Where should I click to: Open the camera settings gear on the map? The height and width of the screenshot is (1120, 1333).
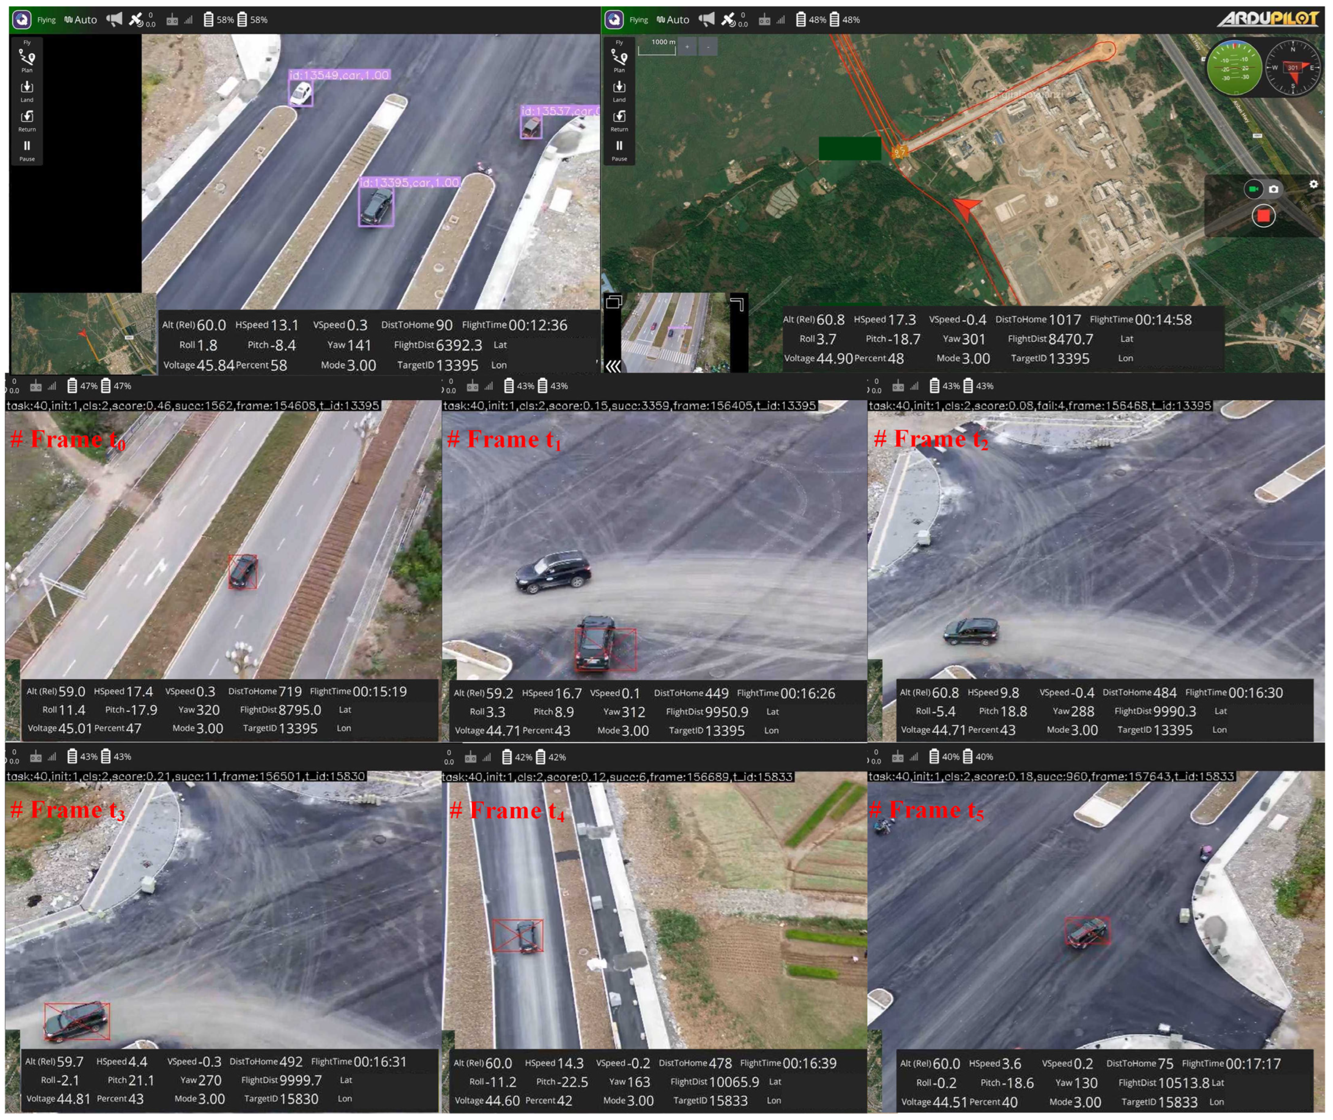click(1313, 184)
